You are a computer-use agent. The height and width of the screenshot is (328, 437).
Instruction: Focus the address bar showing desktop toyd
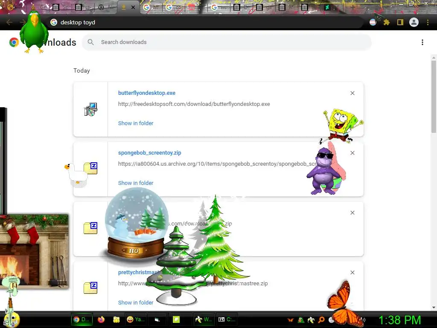click(x=206, y=22)
